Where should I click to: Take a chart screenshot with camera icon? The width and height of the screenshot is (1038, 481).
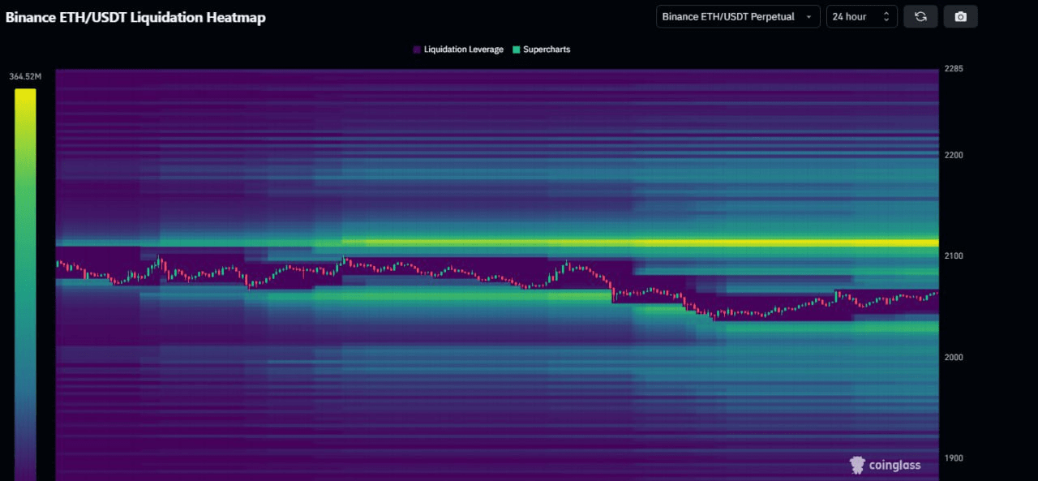coord(961,16)
